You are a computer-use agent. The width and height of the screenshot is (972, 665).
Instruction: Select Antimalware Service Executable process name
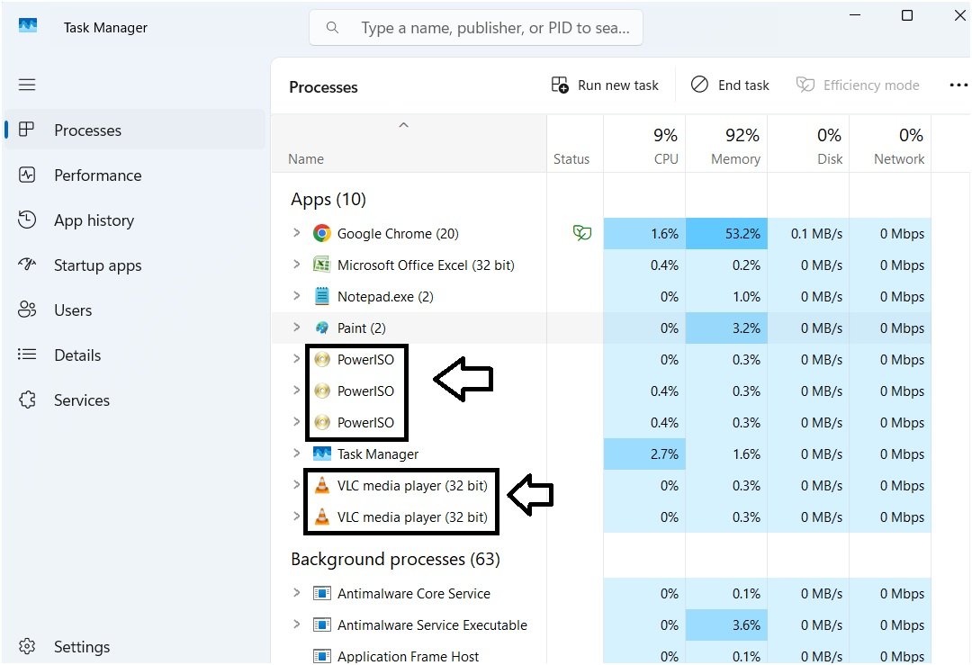click(x=432, y=625)
